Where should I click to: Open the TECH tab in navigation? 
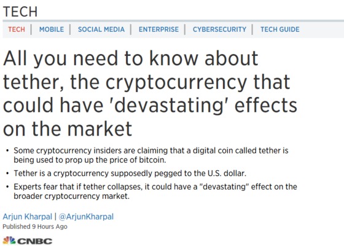pyautogui.click(x=17, y=29)
